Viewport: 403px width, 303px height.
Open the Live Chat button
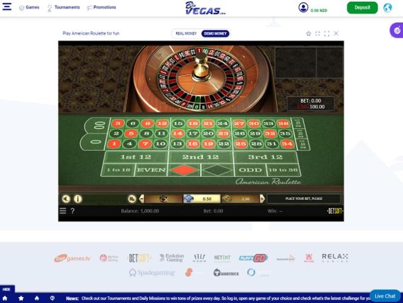385,296
